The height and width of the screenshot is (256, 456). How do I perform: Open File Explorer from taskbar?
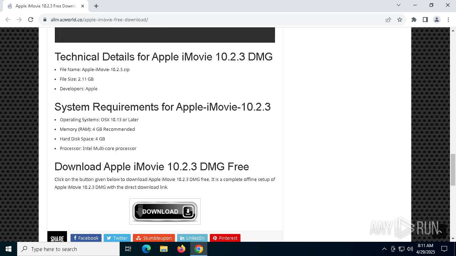point(164,249)
